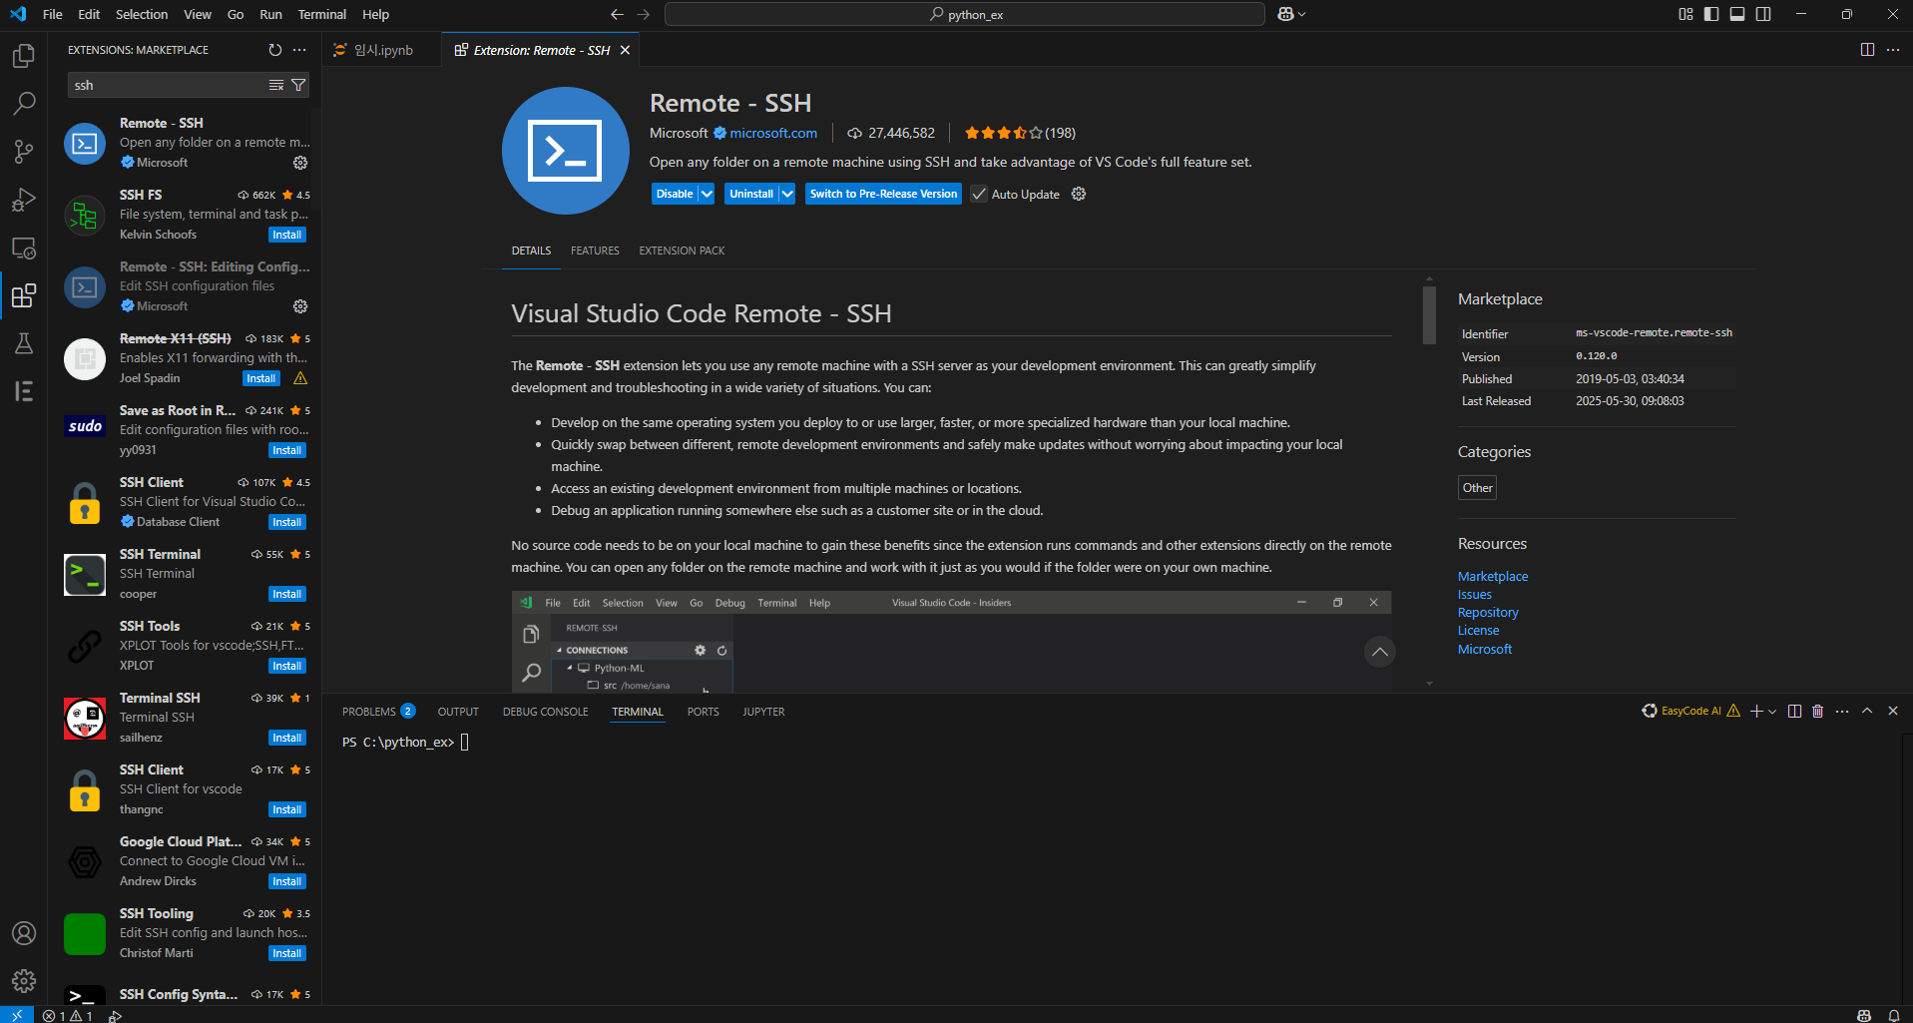Open the Explorer view in activity bar

[x=24, y=56]
